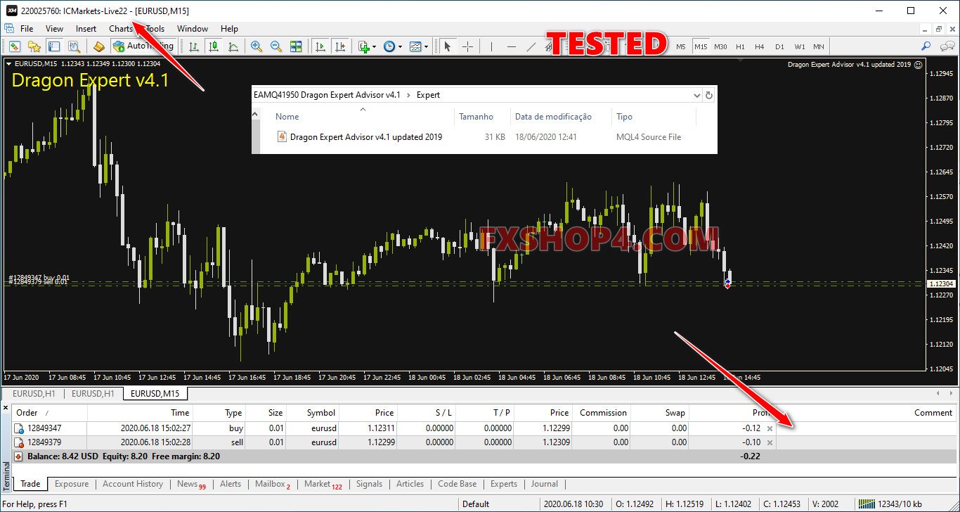Close the sell order 12849379
The height and width of the screenshot is (512, 960).
coord(769,442)
